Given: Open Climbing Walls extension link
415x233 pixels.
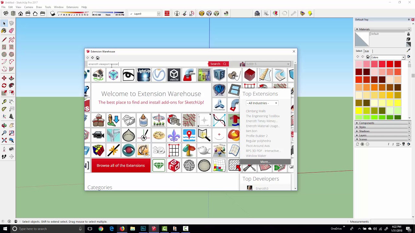Looking at the screenshot, I should point(256,111).
